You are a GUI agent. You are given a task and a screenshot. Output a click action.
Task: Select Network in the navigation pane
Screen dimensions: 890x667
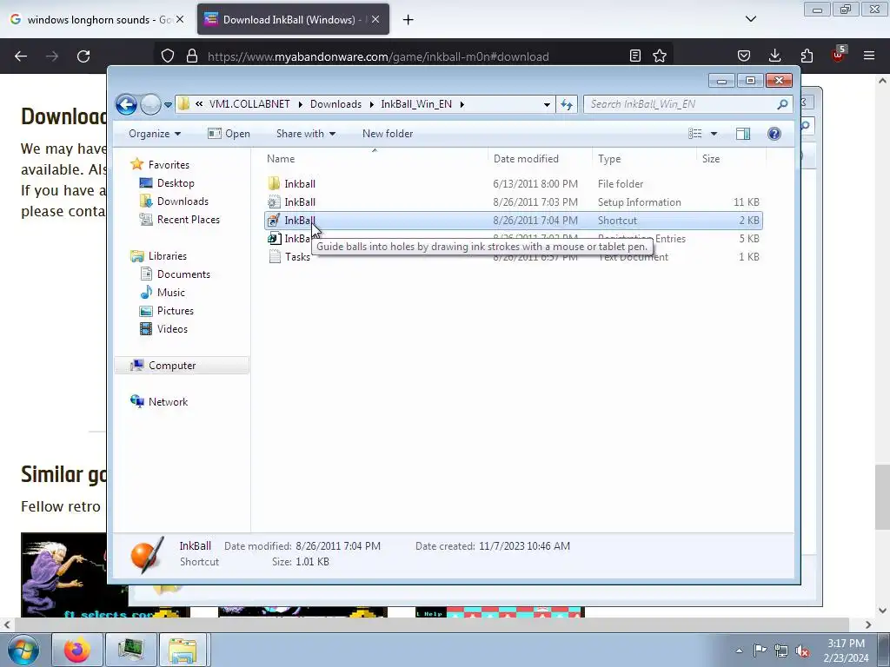(x=168, y=402)
